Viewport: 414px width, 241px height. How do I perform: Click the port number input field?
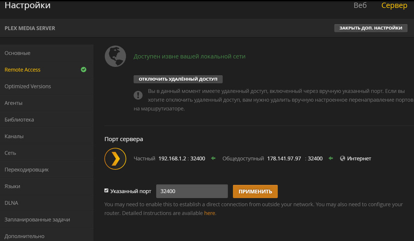coord(192,191)
